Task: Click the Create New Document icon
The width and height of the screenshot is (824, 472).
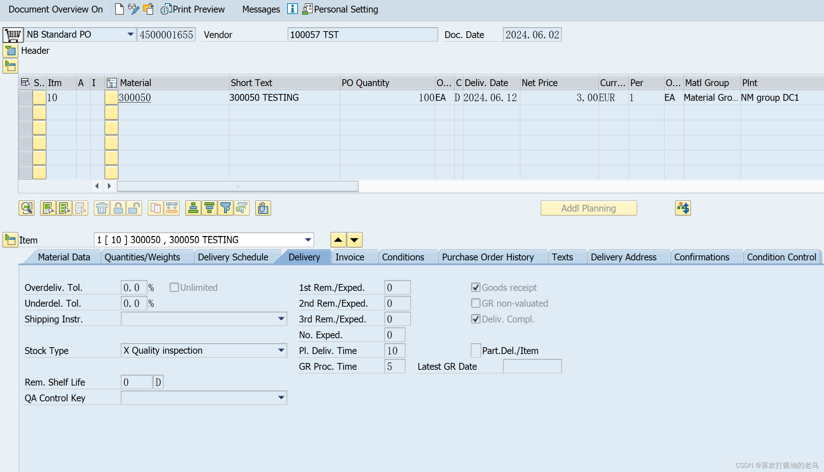Action: coord(119,9)
